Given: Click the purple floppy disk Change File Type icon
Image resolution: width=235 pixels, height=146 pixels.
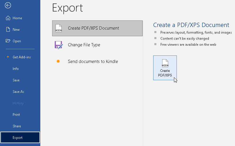Looking at the screenshot, I should (58, 45).
